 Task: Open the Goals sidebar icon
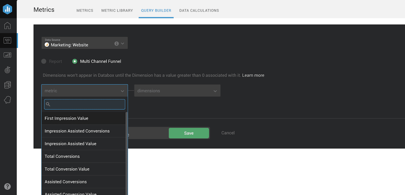8,70
